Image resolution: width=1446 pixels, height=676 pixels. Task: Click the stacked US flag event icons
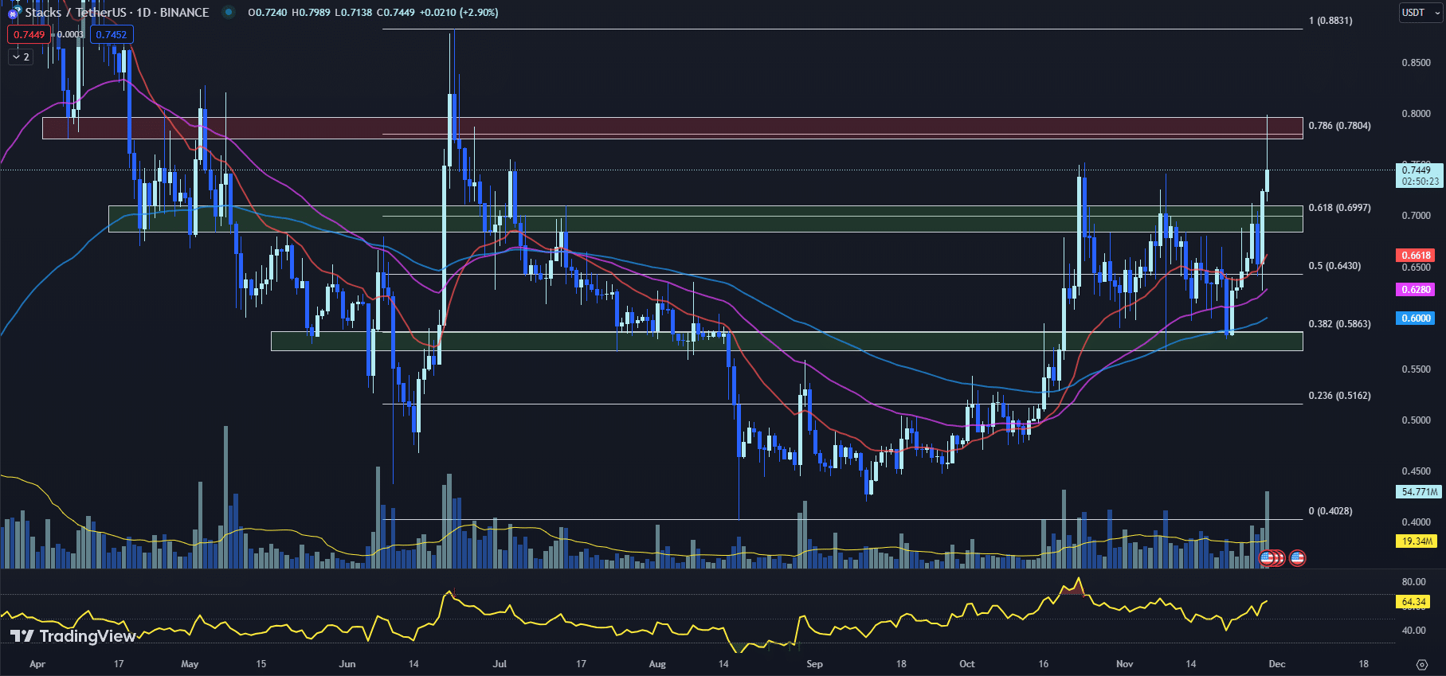coord(1271,558)
